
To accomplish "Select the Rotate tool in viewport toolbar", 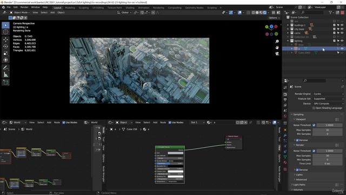I will point(5,47).
